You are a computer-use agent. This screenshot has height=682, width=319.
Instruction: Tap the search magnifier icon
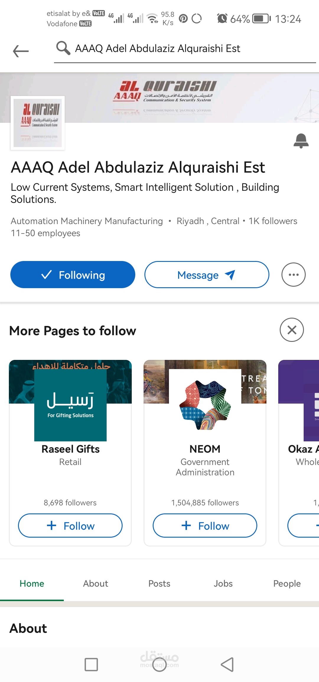click(63, 48)
